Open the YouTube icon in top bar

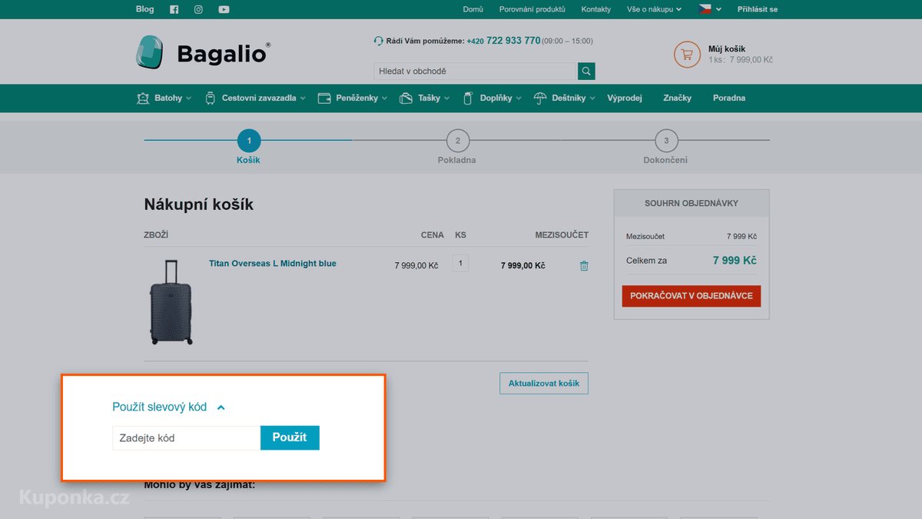(224, 9)
